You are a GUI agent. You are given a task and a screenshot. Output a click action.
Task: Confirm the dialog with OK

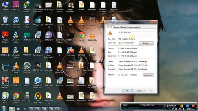(x=127, y=91)
